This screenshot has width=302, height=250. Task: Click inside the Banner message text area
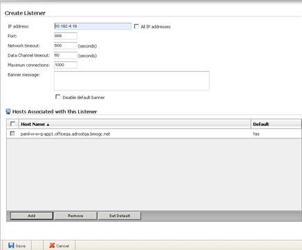pos(132,81)
